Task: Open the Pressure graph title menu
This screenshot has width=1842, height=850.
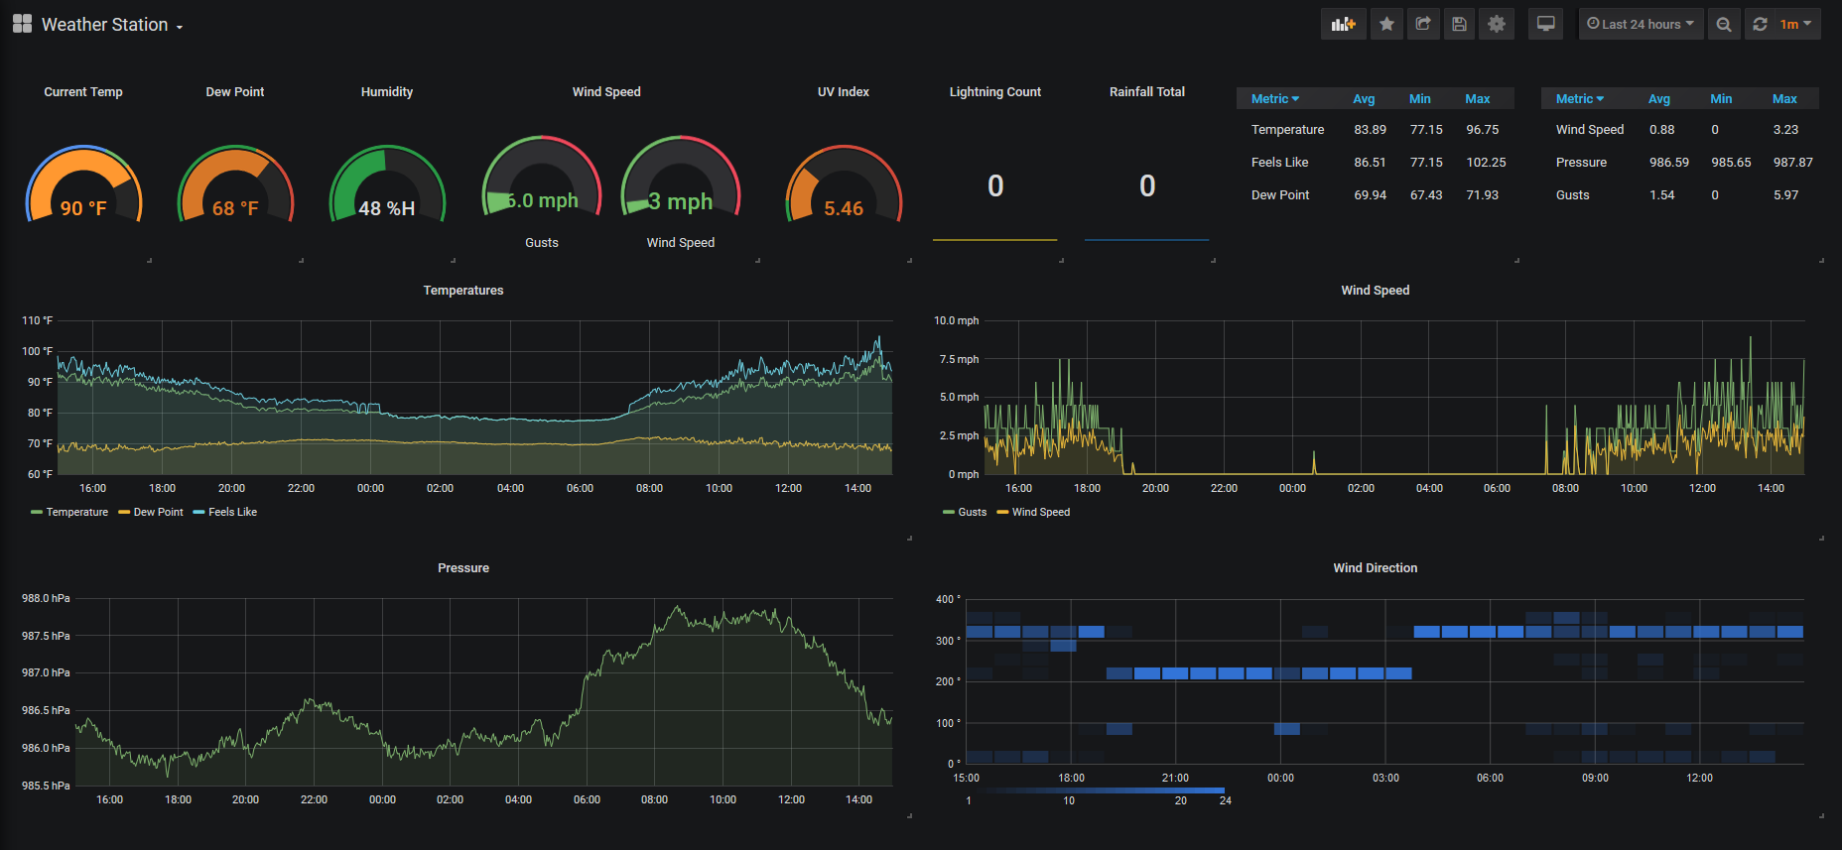Action: point(463,568)
